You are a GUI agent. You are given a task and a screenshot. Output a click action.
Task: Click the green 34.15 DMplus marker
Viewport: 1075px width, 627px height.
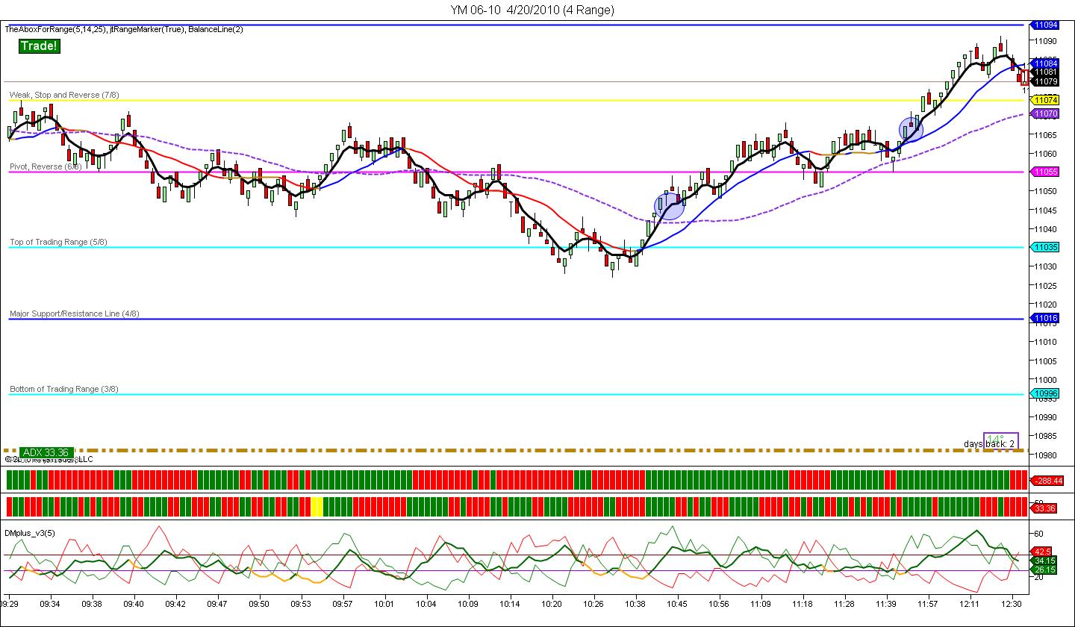point(1044,560)
